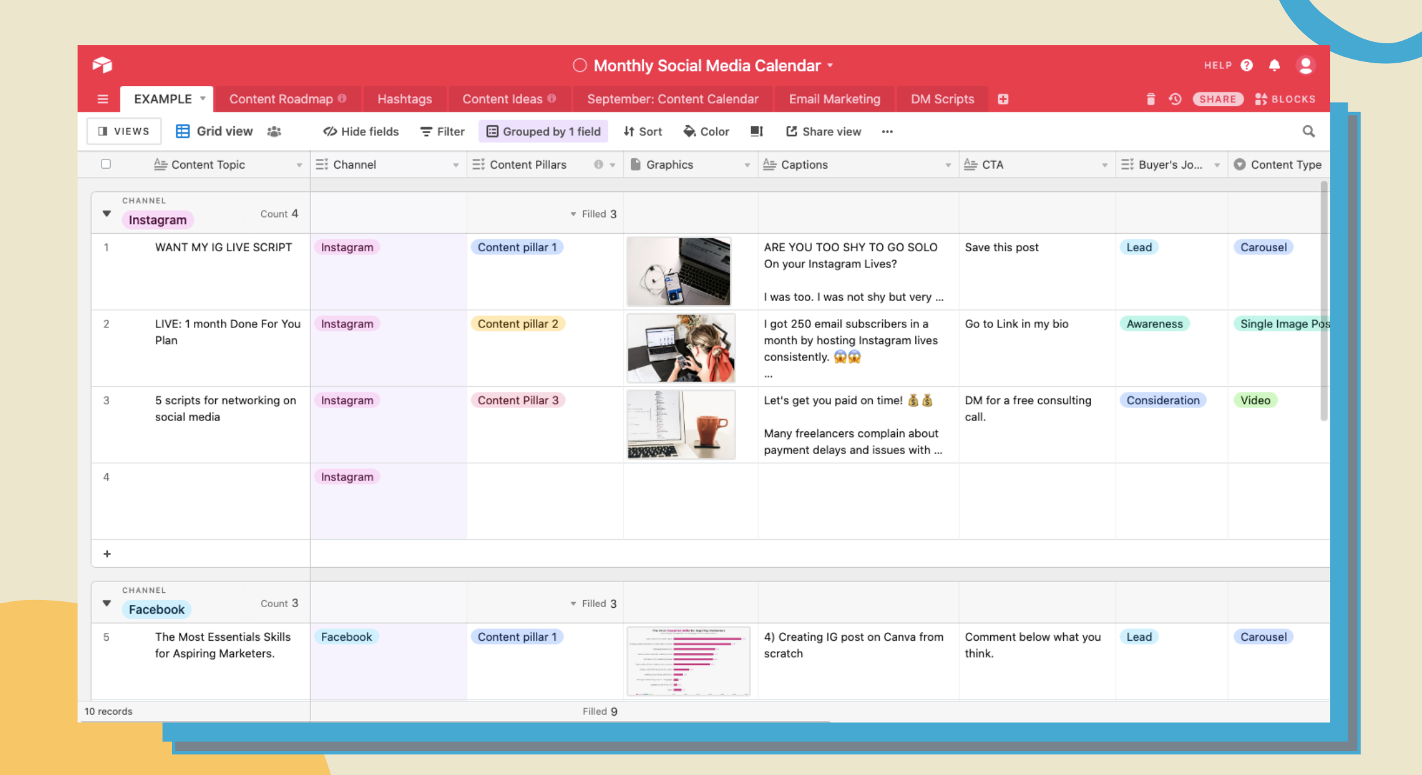
Task: Switch to the Hashtags tab
Action: pyautogui.click(x=404, y=99)
